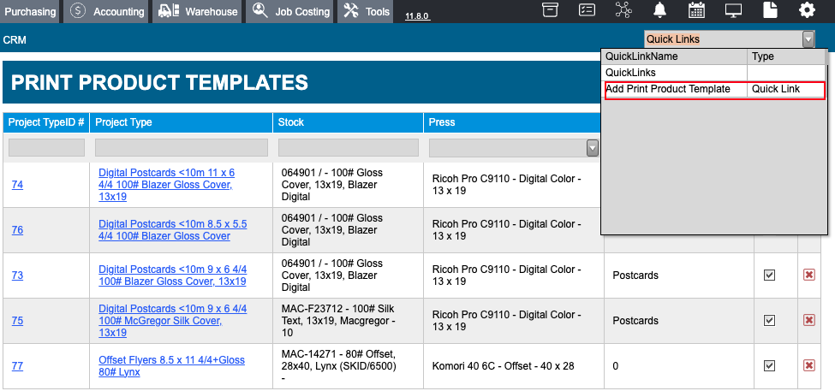
Task: Click the network nodes icon
Action: pos(623,10)
